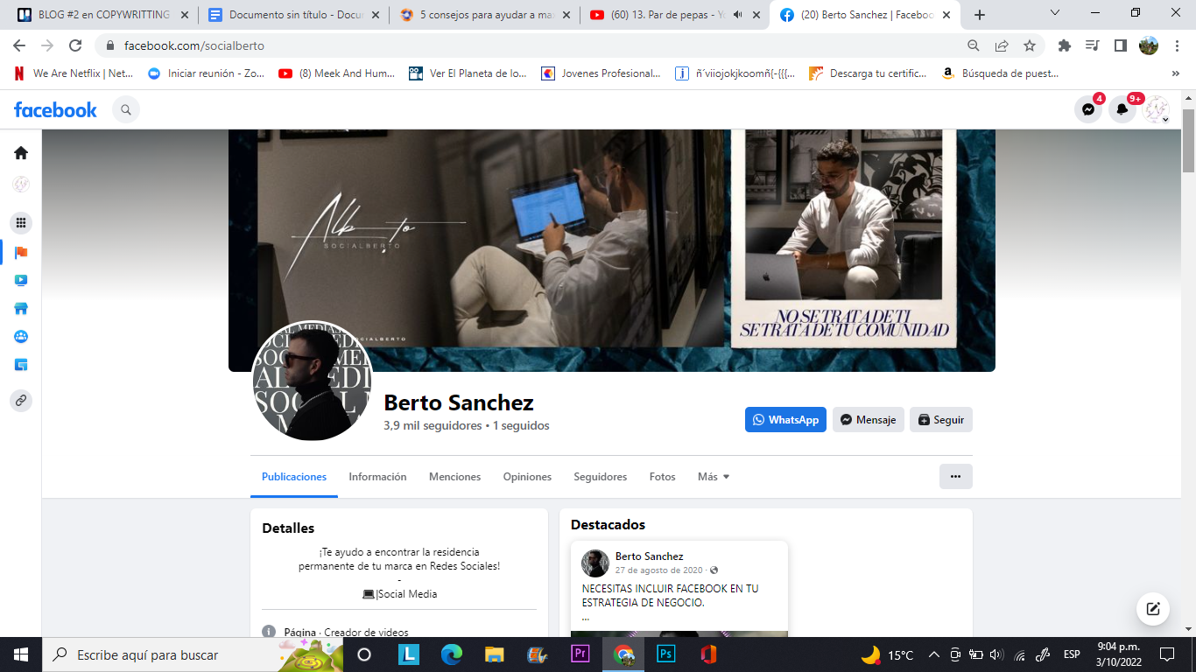Viewport: 1196px width, 672px height.
Task: Open Photoshop from the taskbar
Action: pyautogui.click(x=665, y=654)
